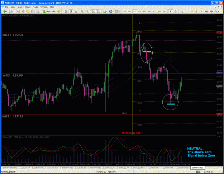Select the M5 timeframe
This screenshot has height=174, width=224.
[130, 11]
